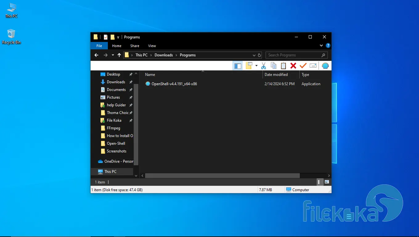The image size is (419, 237).
Task: Open Recycle Bin desktop icon
Action: point(11,37)
